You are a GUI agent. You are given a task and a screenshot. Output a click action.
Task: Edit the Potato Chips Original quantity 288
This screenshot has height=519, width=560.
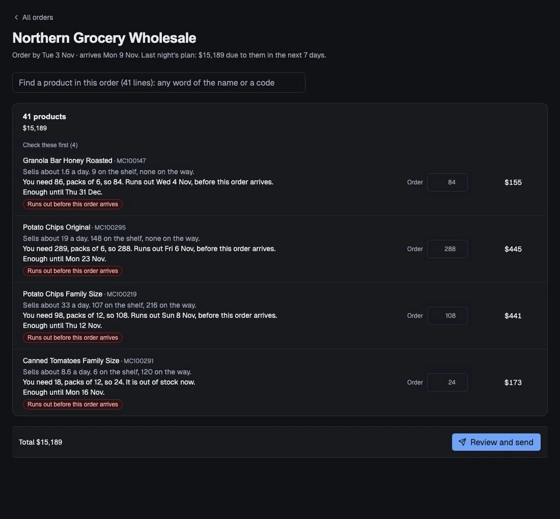pos(447,249)
